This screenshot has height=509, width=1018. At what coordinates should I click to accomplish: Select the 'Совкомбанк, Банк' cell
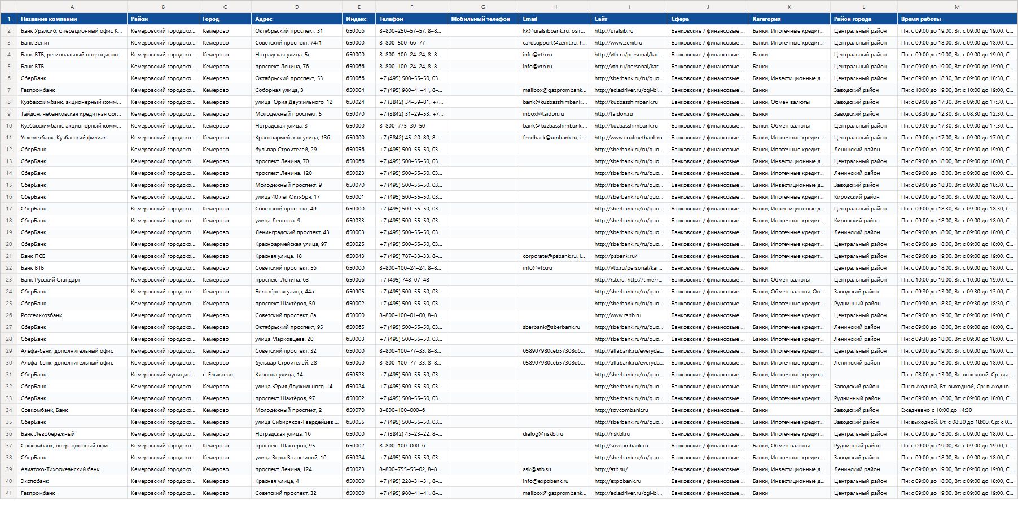[x=72, y=410]
